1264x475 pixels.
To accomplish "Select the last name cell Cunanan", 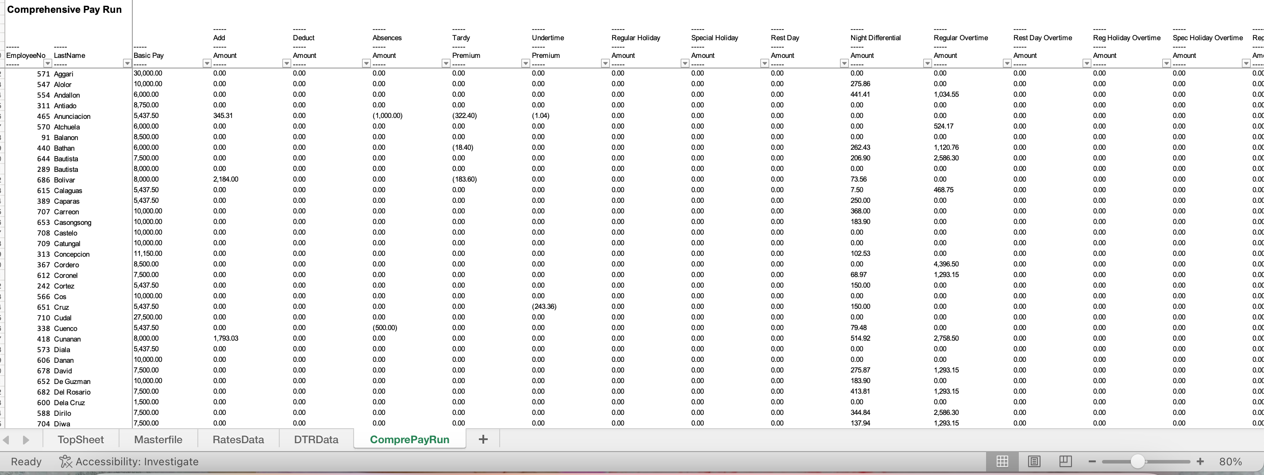I will click(x=67, y=339).
